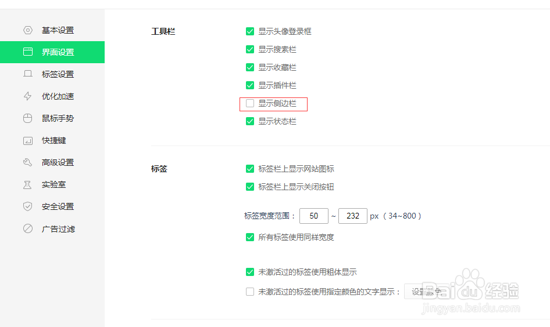Disable 显示状态栏 checkbox
550x327 pixels.
(x=250, y=122)
